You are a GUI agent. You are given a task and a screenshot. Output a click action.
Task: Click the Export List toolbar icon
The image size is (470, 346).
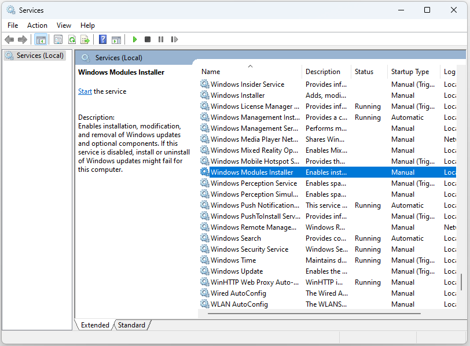85,39
